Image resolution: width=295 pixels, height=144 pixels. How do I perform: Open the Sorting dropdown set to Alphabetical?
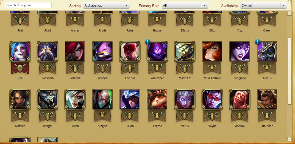[107, 5]
